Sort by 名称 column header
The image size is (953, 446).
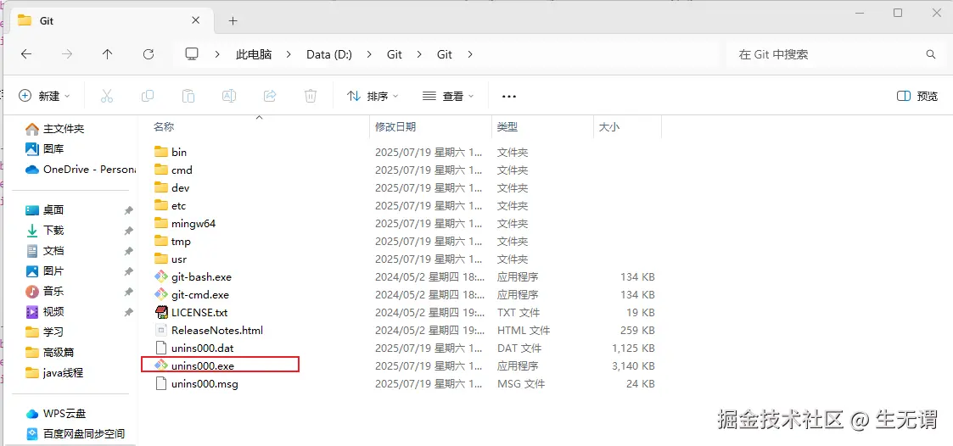click(x=164, y=127)
